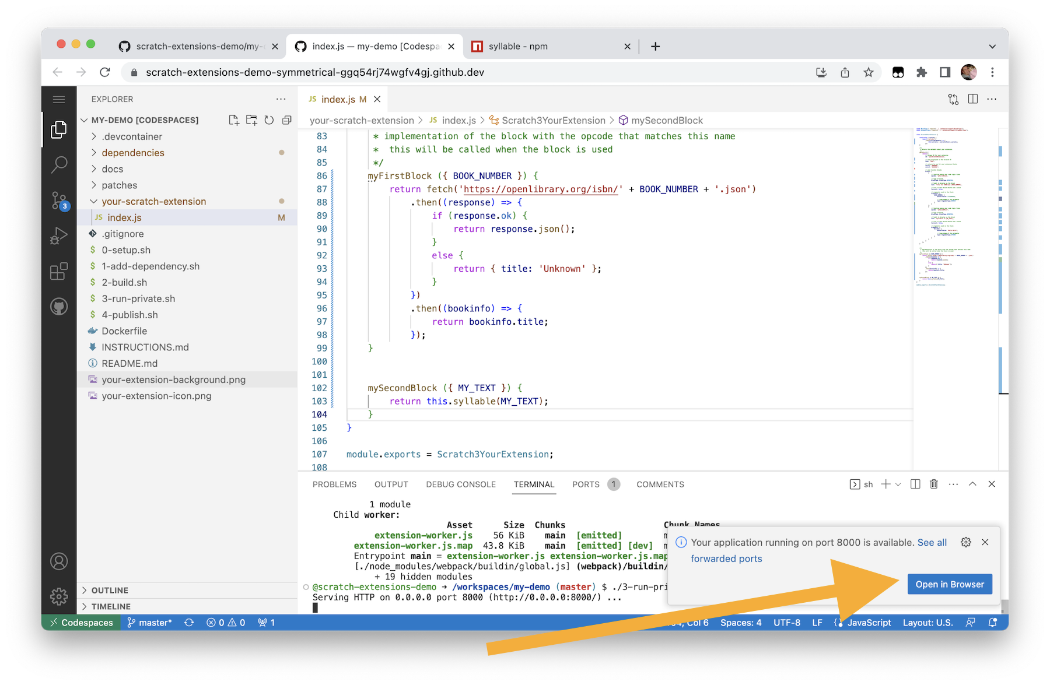Viewport: 1050px width, 685px height.
Task: Open Source Control showing 3 pending changes
Action: coord(59,201)
